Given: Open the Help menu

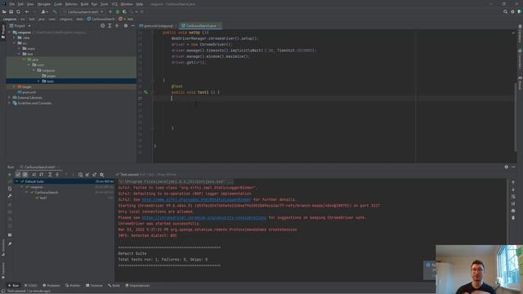Looking at the screenshot, I should click(140, 4).
